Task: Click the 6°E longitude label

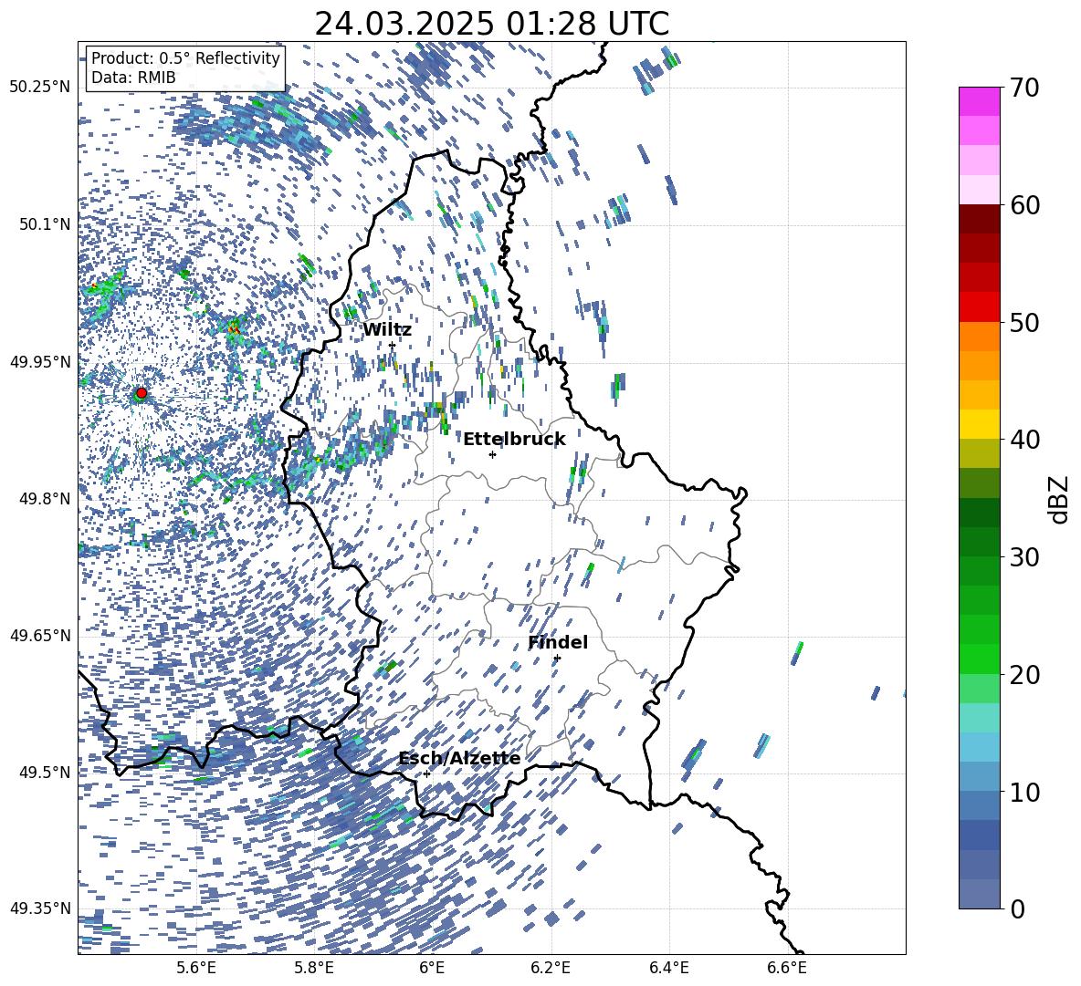Action: pyautogui.click(x=432, y=968)
